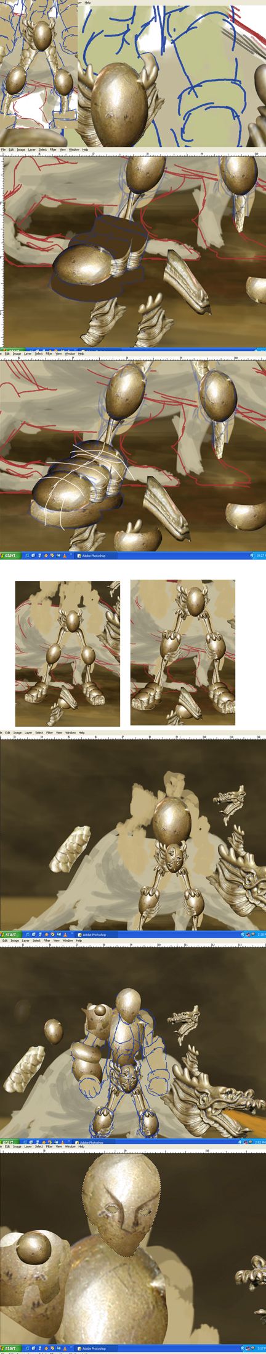Click the 10:27 system tray clock

point(260,556)
